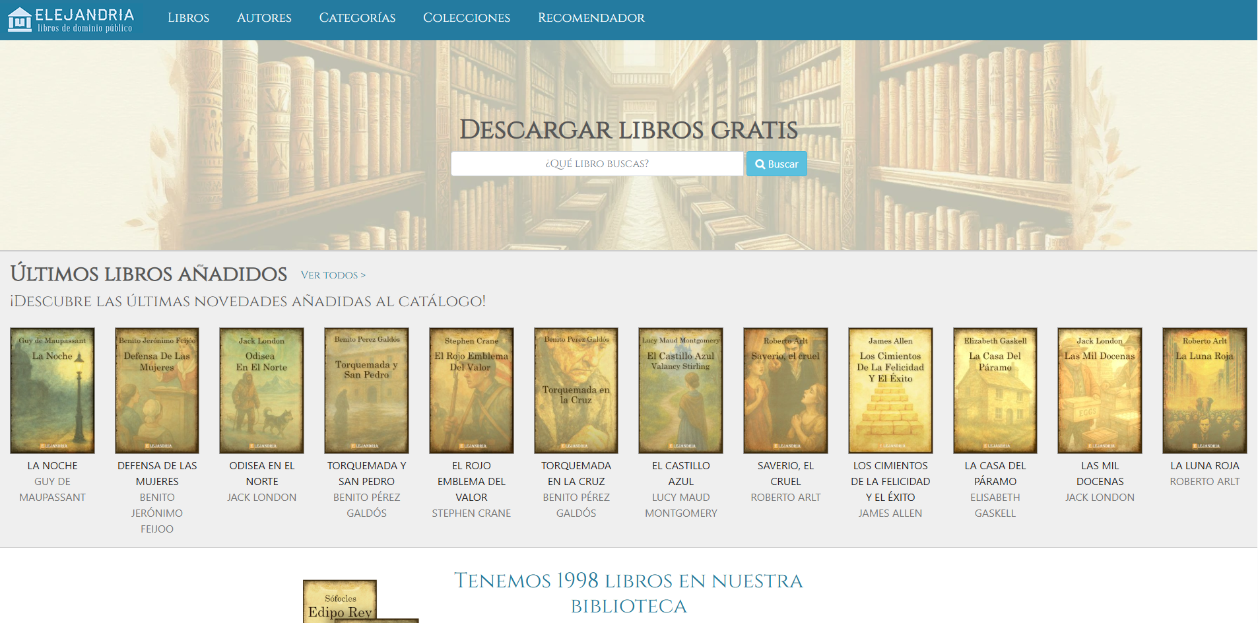Click 'Últimos libros añadidos' heading
The width and height of the screenshot is (1258, 623).
point(149,274)
